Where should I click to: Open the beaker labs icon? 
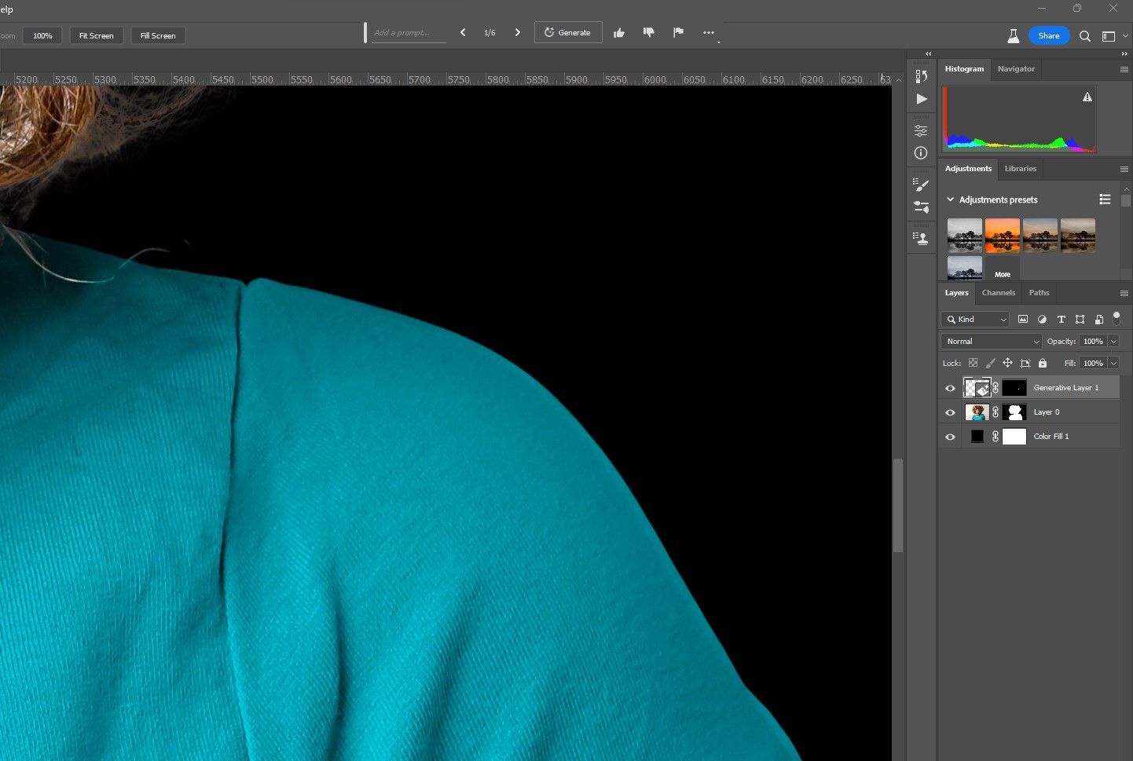(x=1014, y=36)
